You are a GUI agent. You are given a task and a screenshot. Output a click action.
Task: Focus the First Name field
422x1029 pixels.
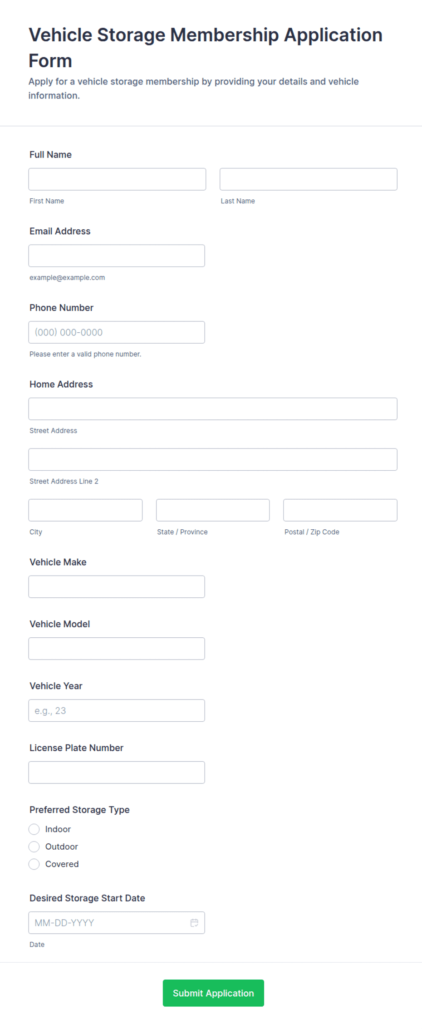[x=117, y=179]
